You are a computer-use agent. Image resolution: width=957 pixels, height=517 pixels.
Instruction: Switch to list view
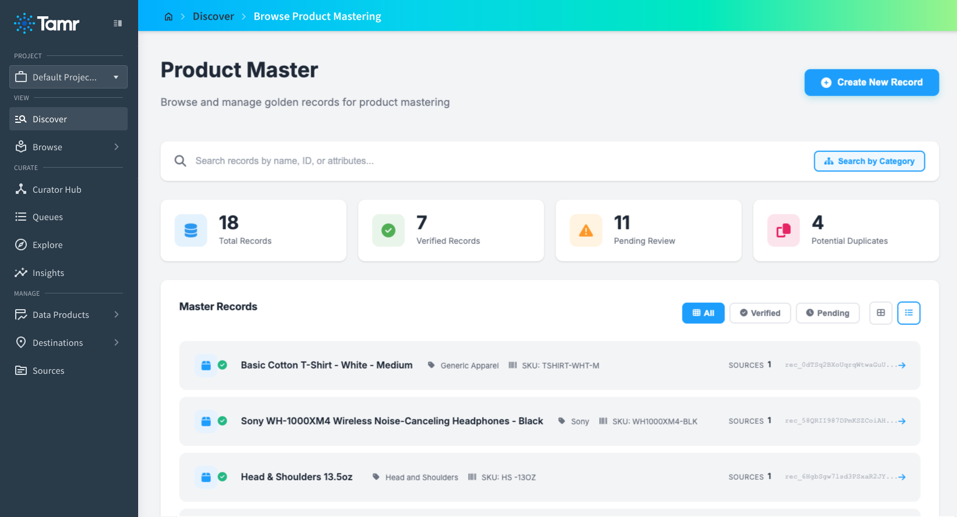click(909, 313)
